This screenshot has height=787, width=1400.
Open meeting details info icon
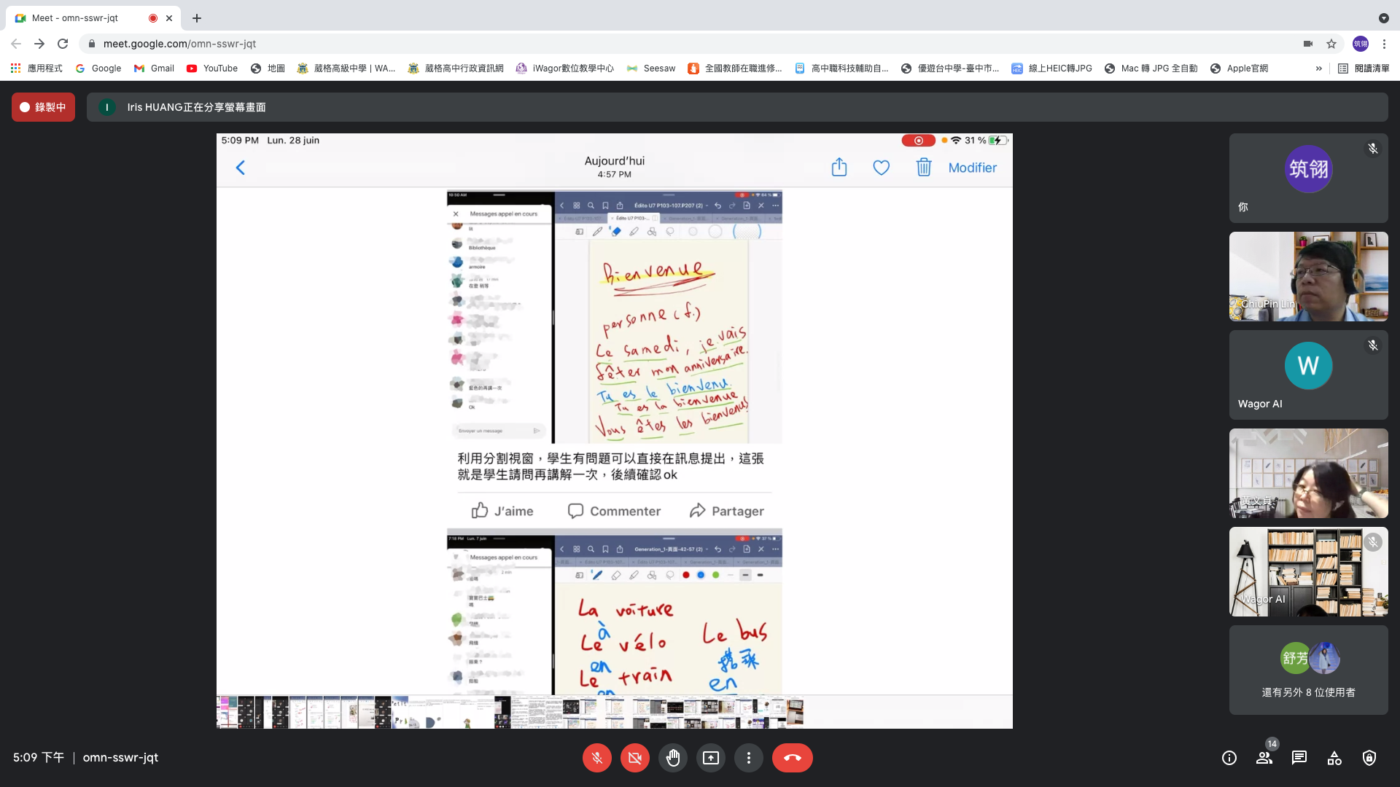(1229, 758)
